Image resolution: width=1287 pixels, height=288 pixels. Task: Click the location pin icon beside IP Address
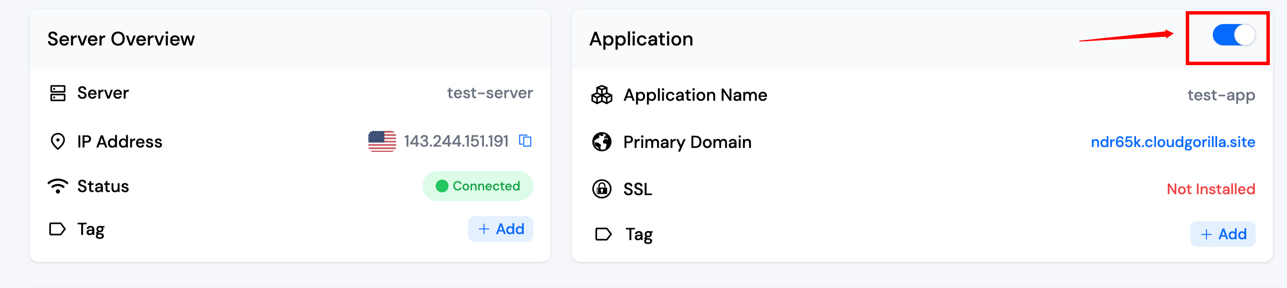[x=58, y=142]
